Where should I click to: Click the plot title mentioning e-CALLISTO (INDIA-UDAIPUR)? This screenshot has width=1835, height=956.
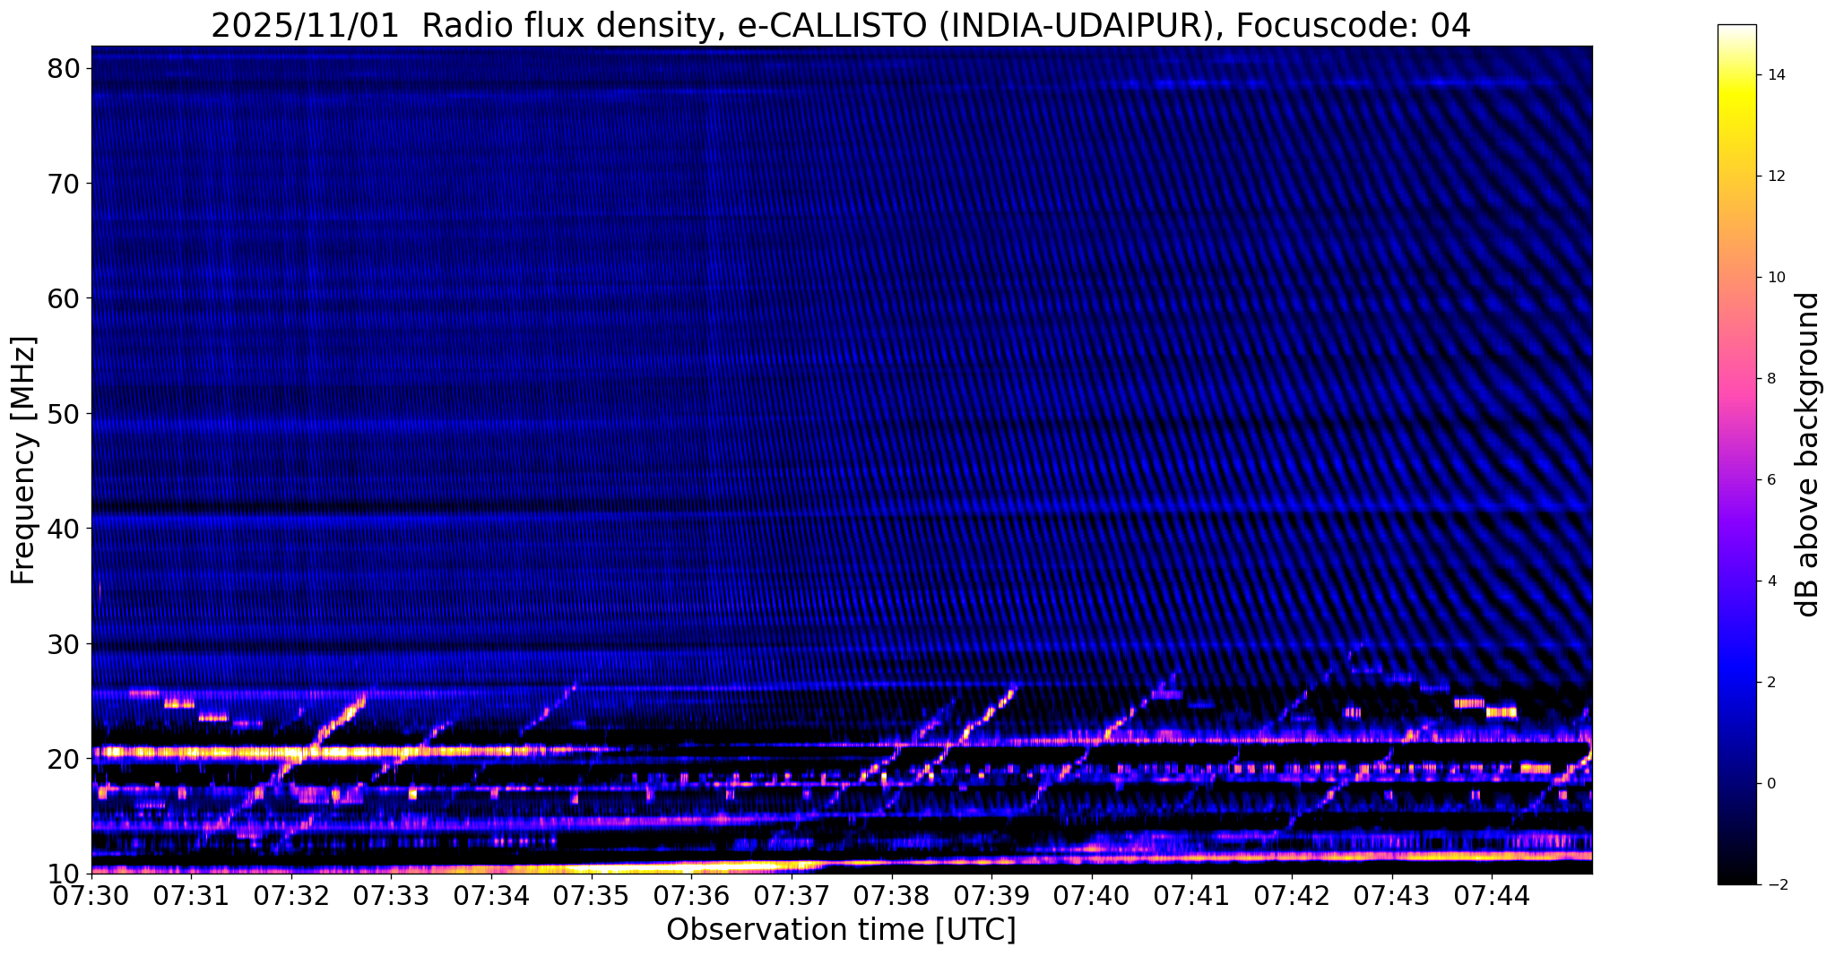(x=841, y=26)
